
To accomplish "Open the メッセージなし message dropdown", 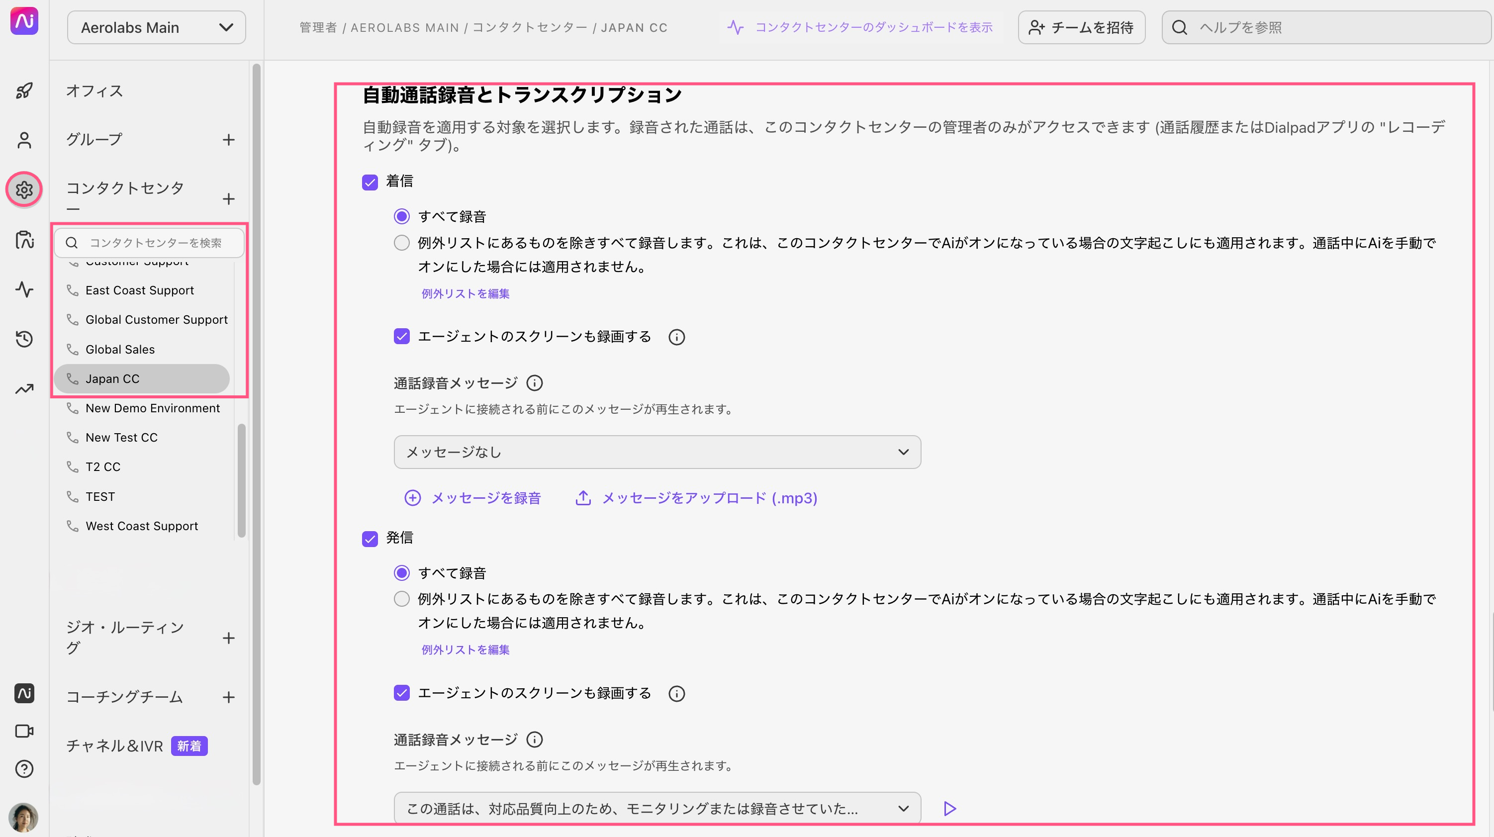I will (x=657, y=452).
